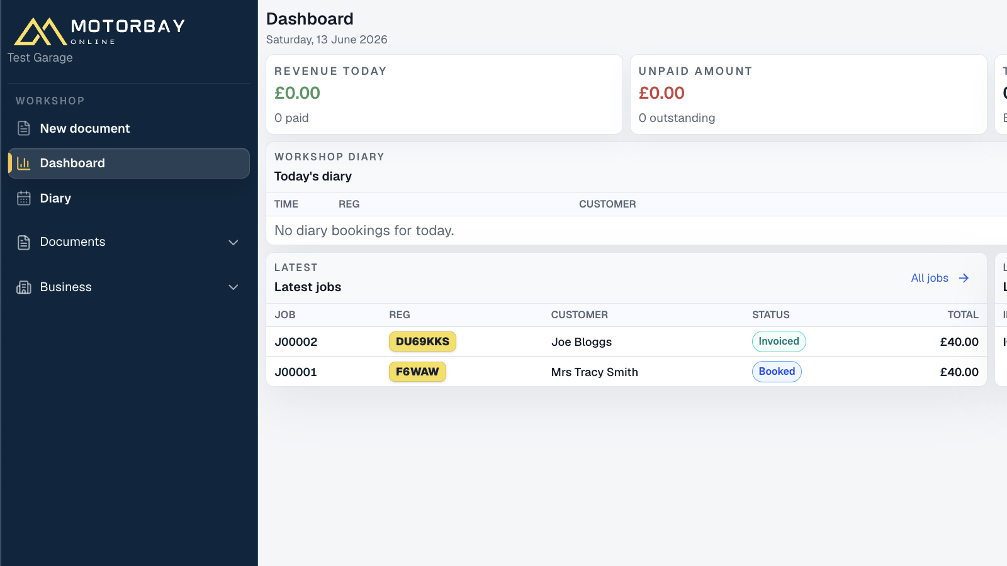Click the New document page icon

tap(24, 128)
